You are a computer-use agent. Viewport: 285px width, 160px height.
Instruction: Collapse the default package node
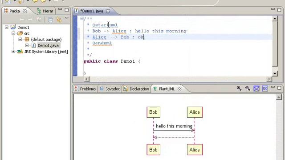click(x=20, y=39)
